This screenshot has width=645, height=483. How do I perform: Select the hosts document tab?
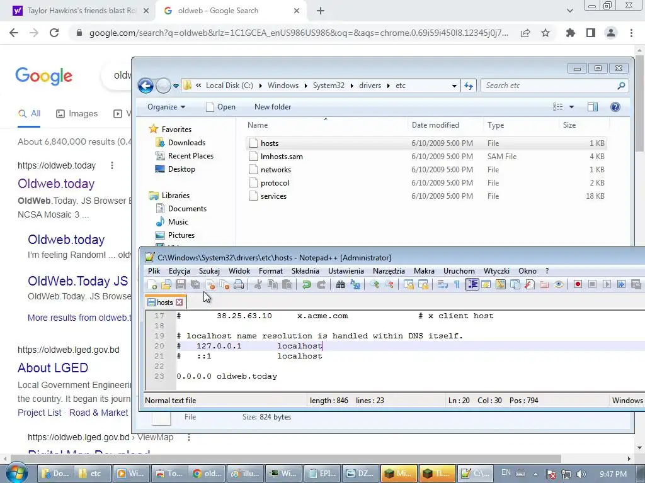(x=165, y=303)
